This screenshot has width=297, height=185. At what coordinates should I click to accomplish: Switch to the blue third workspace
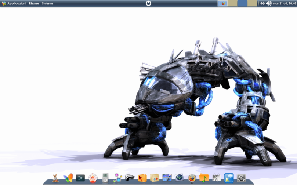click(x=242, y=3)
